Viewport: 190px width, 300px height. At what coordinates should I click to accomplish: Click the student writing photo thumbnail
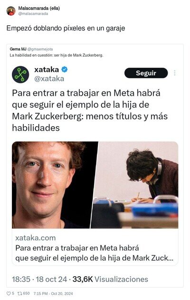coord(134,185)
